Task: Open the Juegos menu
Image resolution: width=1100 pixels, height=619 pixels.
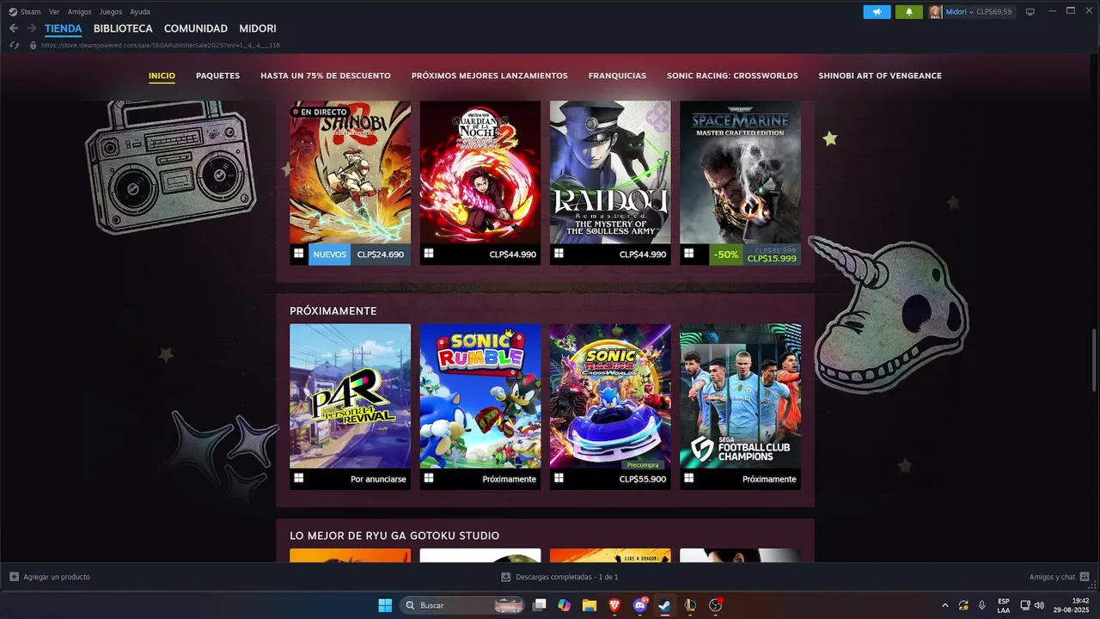Action: pos(111,12)
